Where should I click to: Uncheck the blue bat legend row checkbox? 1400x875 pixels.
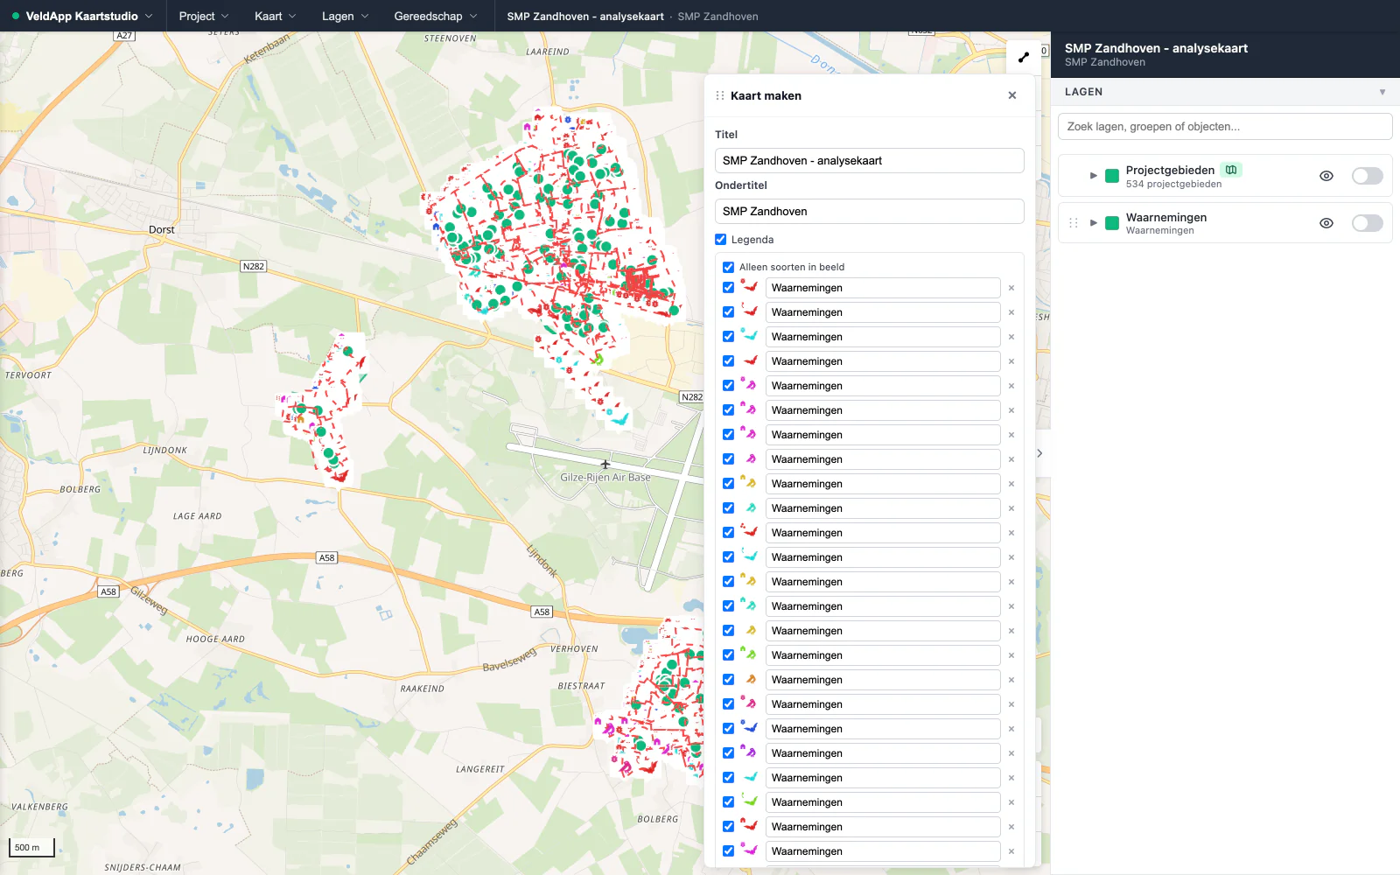(x=728, y=729)
